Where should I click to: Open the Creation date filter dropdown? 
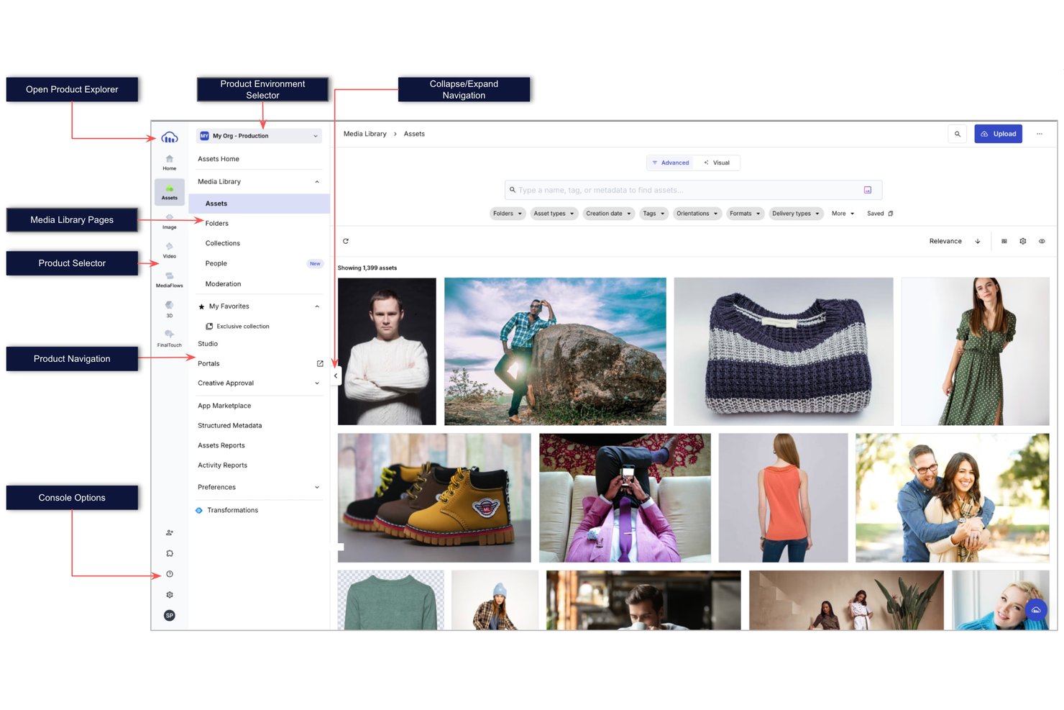(609, 214)
